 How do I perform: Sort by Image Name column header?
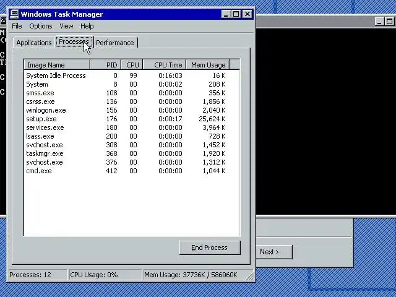[x=57, y=65]
